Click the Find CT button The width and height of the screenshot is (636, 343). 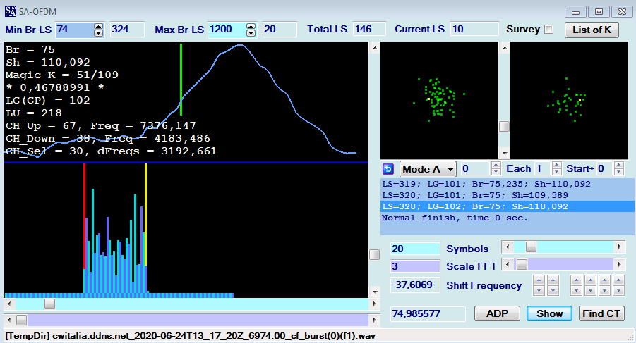coord(601,313)
